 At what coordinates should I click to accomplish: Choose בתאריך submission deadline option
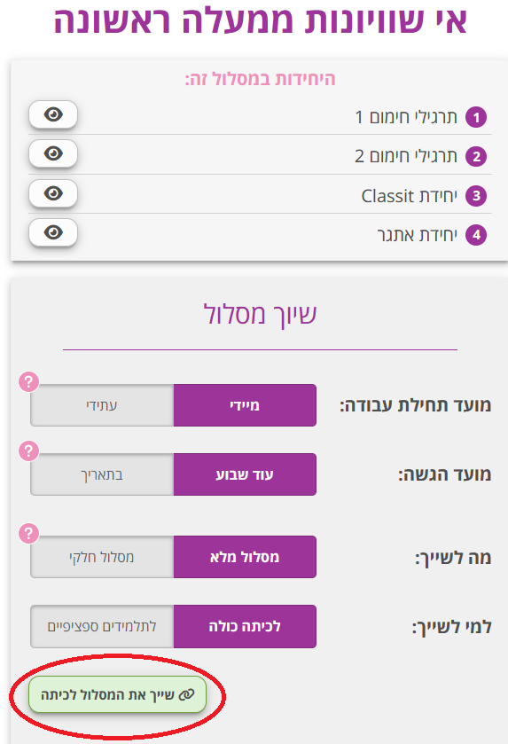pos(102,474)
